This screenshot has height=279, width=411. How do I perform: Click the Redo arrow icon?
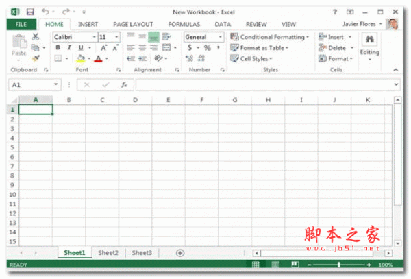click(x=66, y=12)
